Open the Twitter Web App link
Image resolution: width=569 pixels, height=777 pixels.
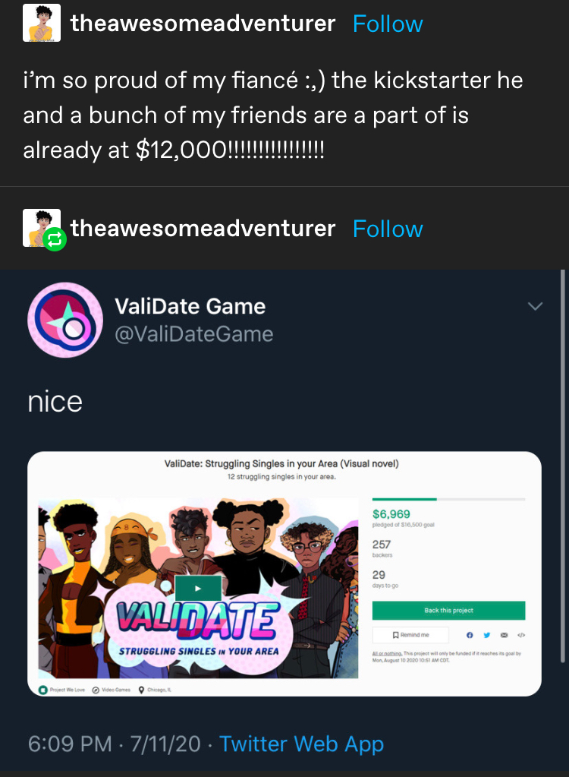(x=301, y=744)
